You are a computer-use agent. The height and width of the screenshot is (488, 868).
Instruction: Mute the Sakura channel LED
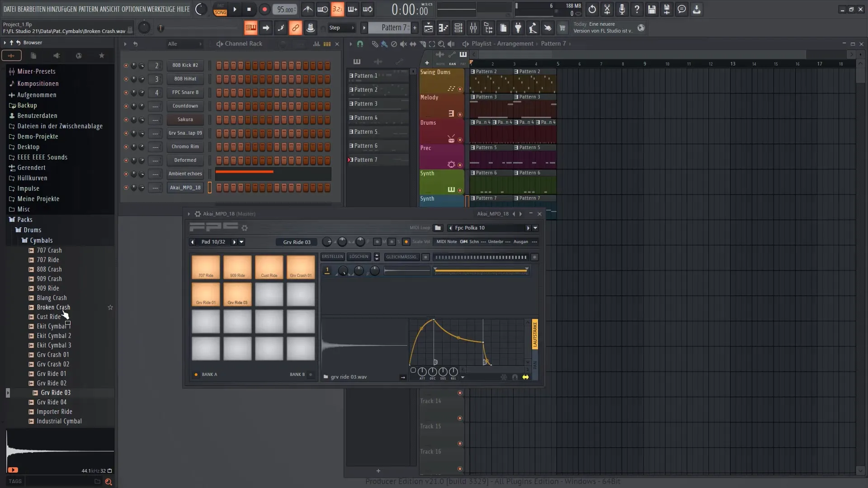(x=126, y=120)
